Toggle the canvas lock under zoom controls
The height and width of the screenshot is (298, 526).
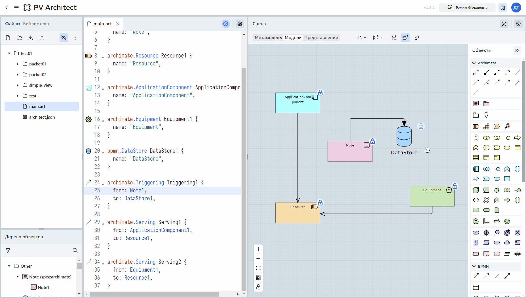click(x=258, y=287)
